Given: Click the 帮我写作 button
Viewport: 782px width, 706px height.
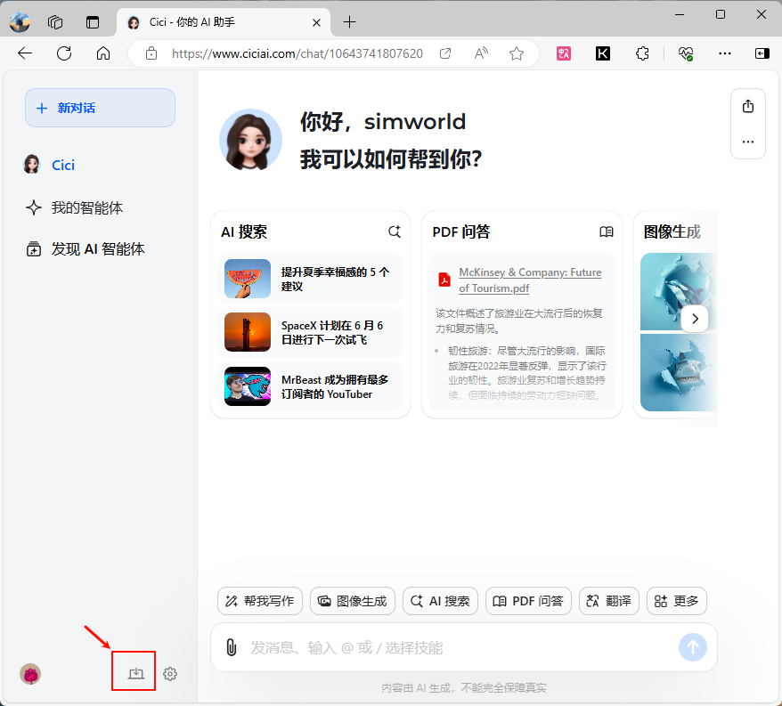Looking at the screenshot, I should [260, 601].
